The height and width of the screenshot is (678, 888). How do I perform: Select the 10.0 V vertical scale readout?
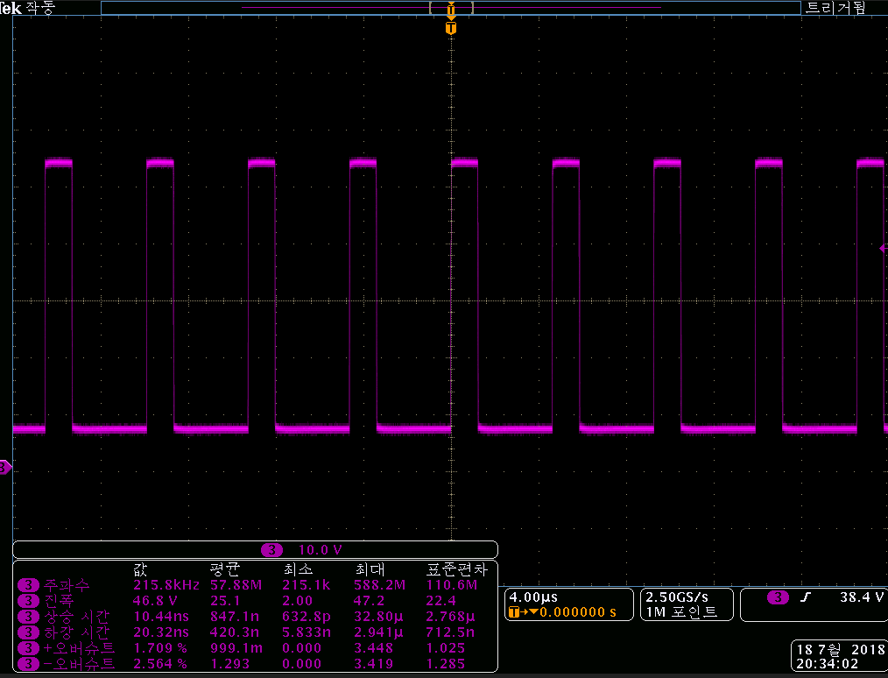320,550
